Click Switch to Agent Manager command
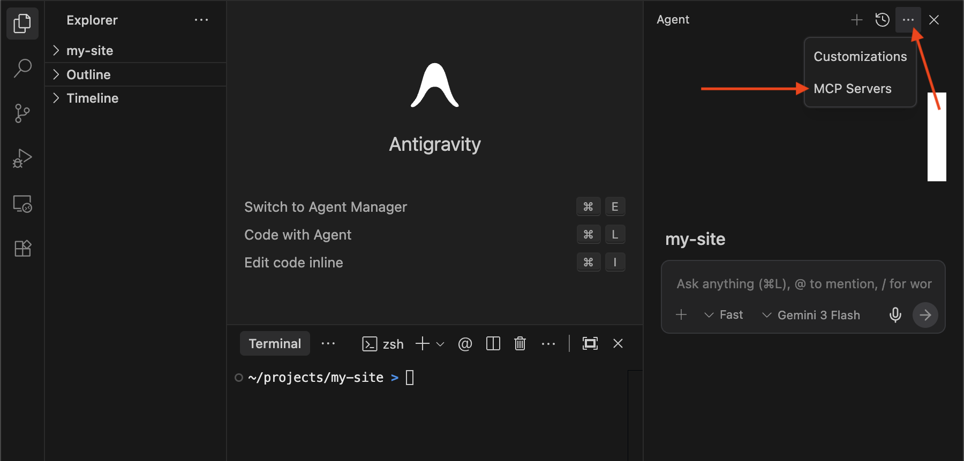This screenshot has width=964, height=461. (325, 207)
